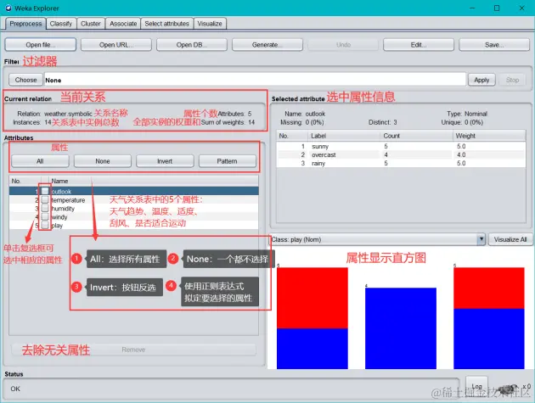Toggle the play attribute checkbox
The height and width of the screenshot is (403, 535).
point(45,226)
